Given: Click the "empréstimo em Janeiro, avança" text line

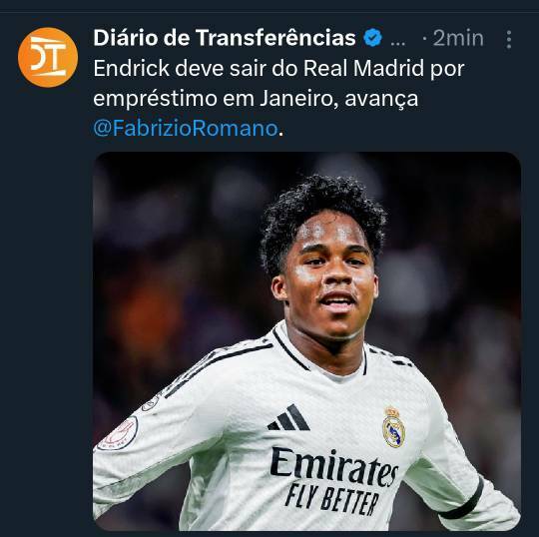Looking at the screenshot, I should point(256,99).
